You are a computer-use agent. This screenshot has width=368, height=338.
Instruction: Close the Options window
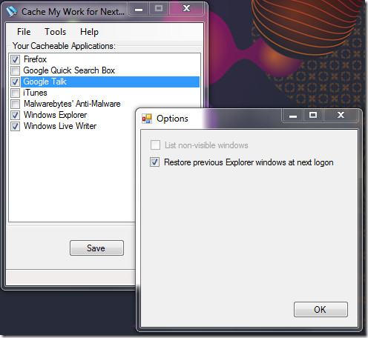pyautogui.click(x=341, y=116)
